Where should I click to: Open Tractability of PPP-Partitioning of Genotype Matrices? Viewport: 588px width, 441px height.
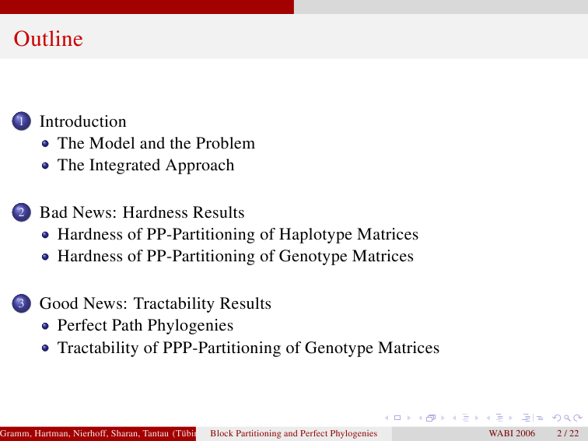pyautogui.click(x=248, y=348)
